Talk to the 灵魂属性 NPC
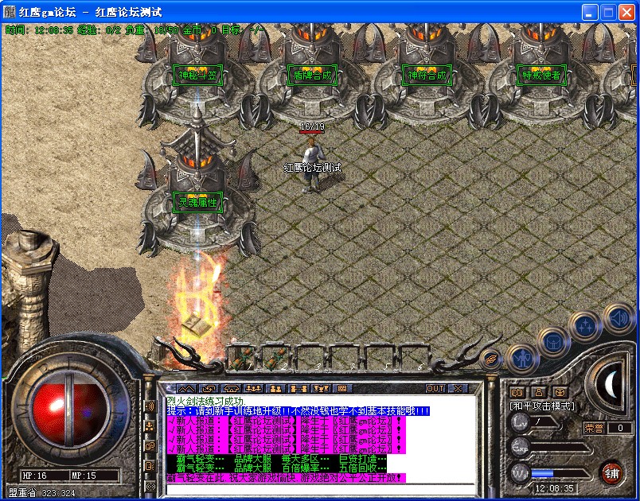The height and width of the screenshot is (501, 640). (x=197, y=202)
